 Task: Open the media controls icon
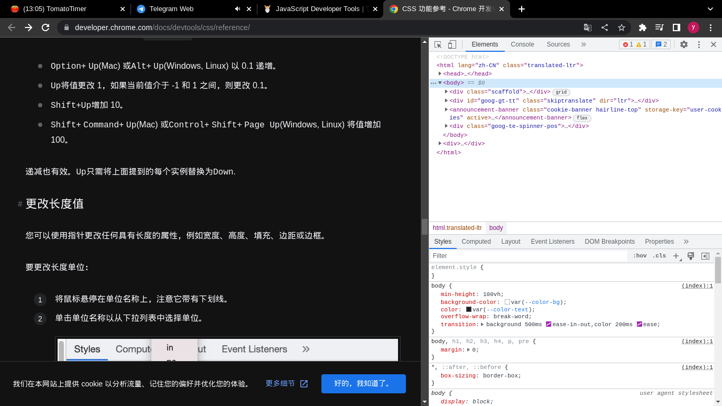click(660, 27)
